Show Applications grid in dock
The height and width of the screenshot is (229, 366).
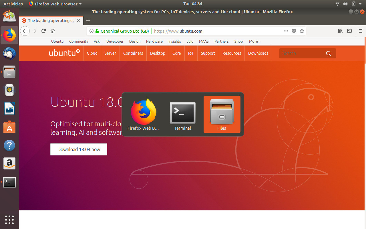point(9,220)
